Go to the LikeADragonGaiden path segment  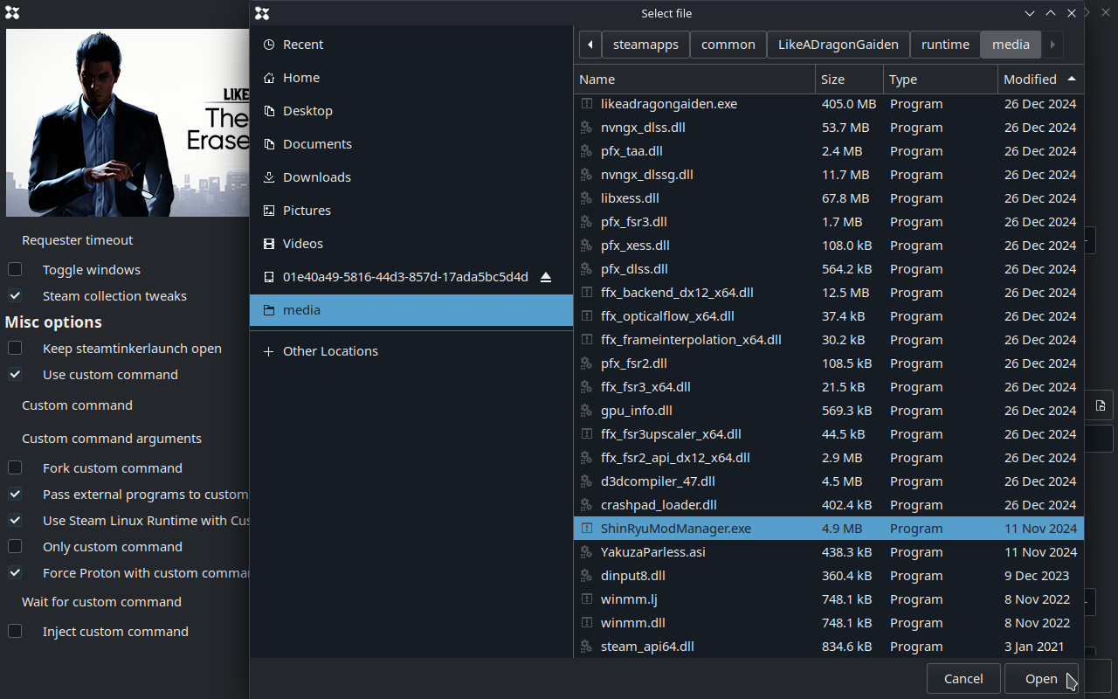(x=838, y=45)
